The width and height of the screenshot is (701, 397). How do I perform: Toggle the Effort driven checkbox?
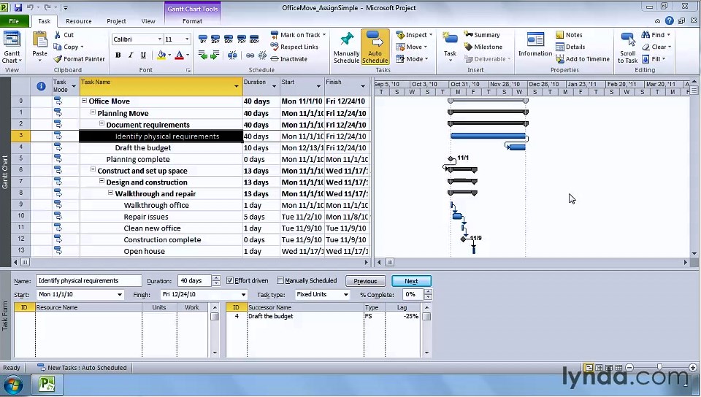[230, 280]
